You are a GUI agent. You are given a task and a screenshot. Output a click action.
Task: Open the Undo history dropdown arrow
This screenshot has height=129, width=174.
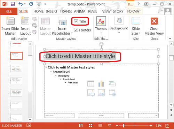click(x=25, y=4)
